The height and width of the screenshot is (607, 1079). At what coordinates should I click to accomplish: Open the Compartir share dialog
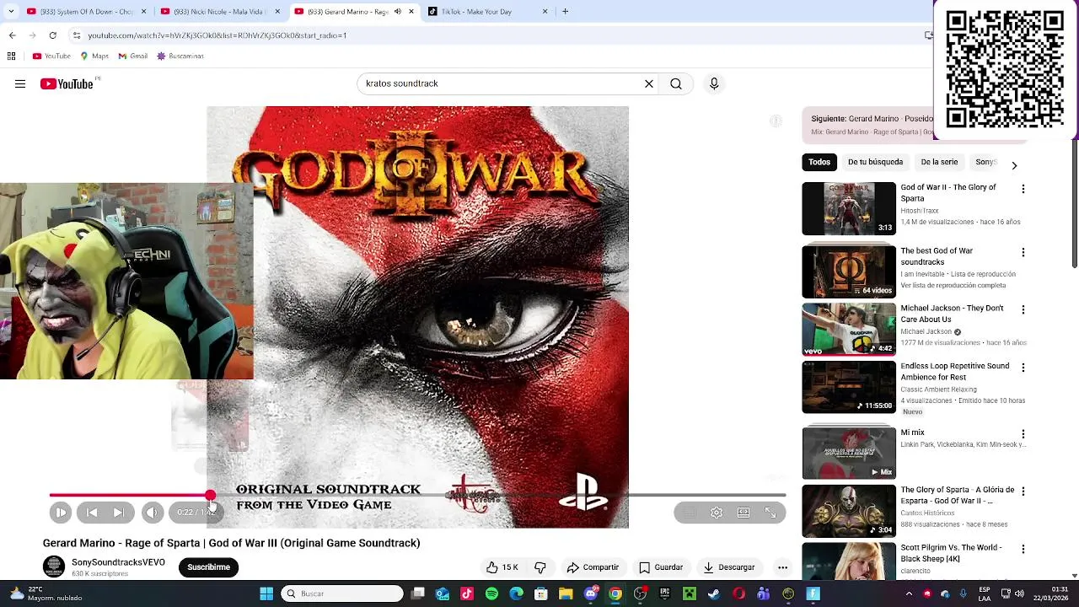coord(593,567)
